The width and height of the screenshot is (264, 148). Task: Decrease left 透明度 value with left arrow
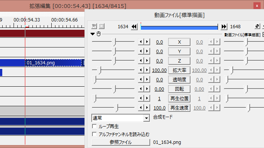[x=141, y=79]
